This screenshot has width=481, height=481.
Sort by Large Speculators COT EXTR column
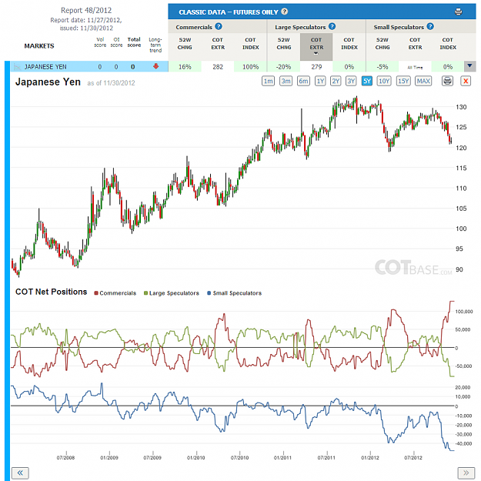click(316, 47)
